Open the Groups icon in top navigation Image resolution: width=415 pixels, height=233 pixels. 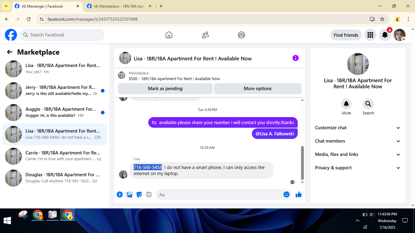[242, 35]
